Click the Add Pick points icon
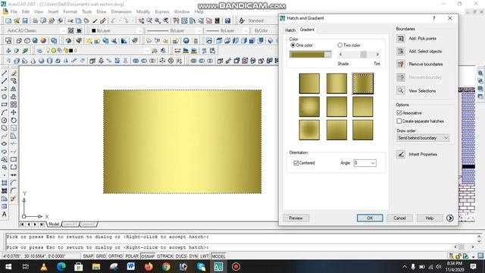 [x=401, y=39]
